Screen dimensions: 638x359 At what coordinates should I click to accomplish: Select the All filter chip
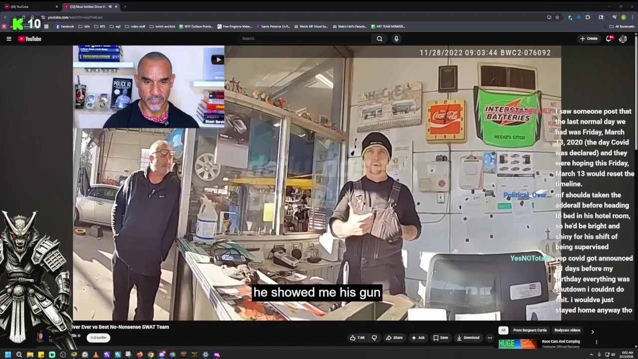point(503,330)
